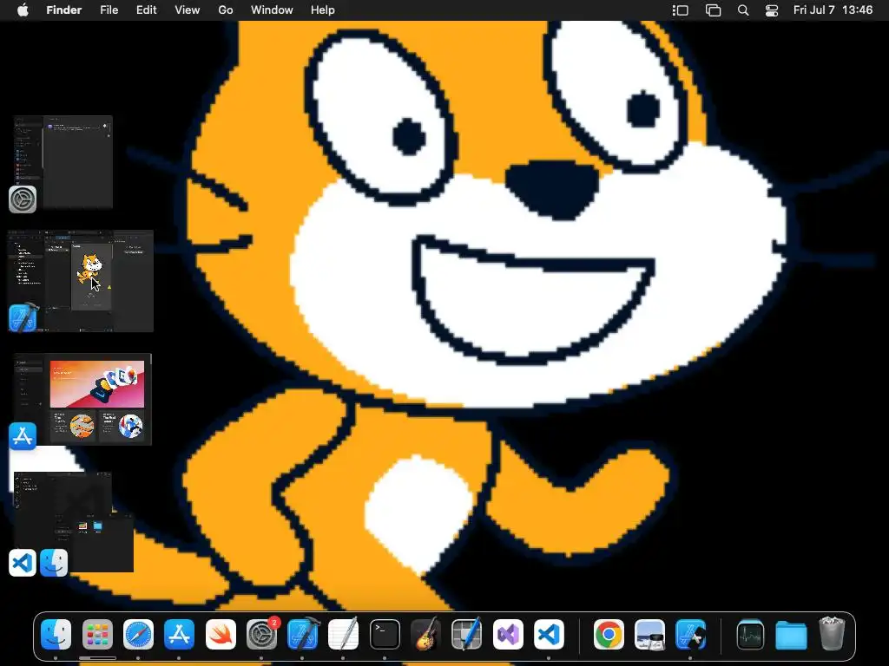Open the App Store Dock icon
This screenshot has width=889, height=666.
coord(179,634)
